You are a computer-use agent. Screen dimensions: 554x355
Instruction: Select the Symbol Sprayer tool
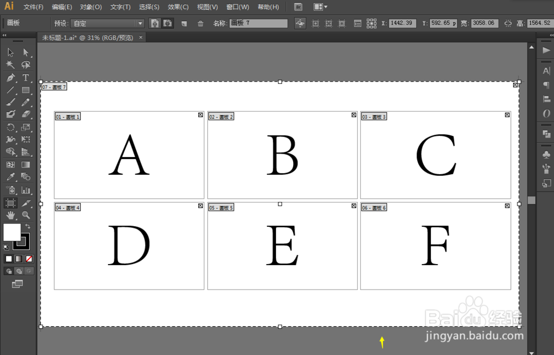(x=10, y=190)
